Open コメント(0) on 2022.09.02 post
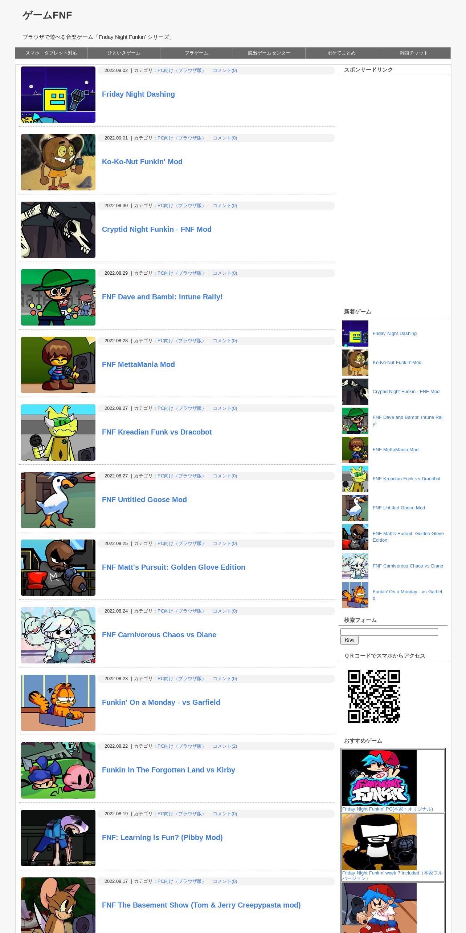Viewport: 466px width, 933px height. pos(225,70)
